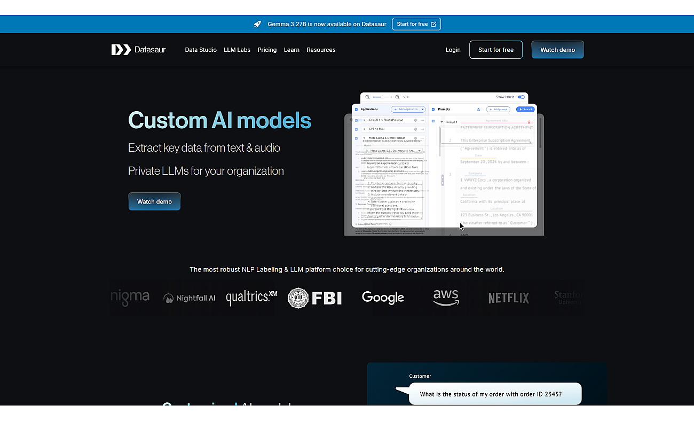694x421 pixels.
Task: Click the Qualtrics XM logo
Action: 251,298
